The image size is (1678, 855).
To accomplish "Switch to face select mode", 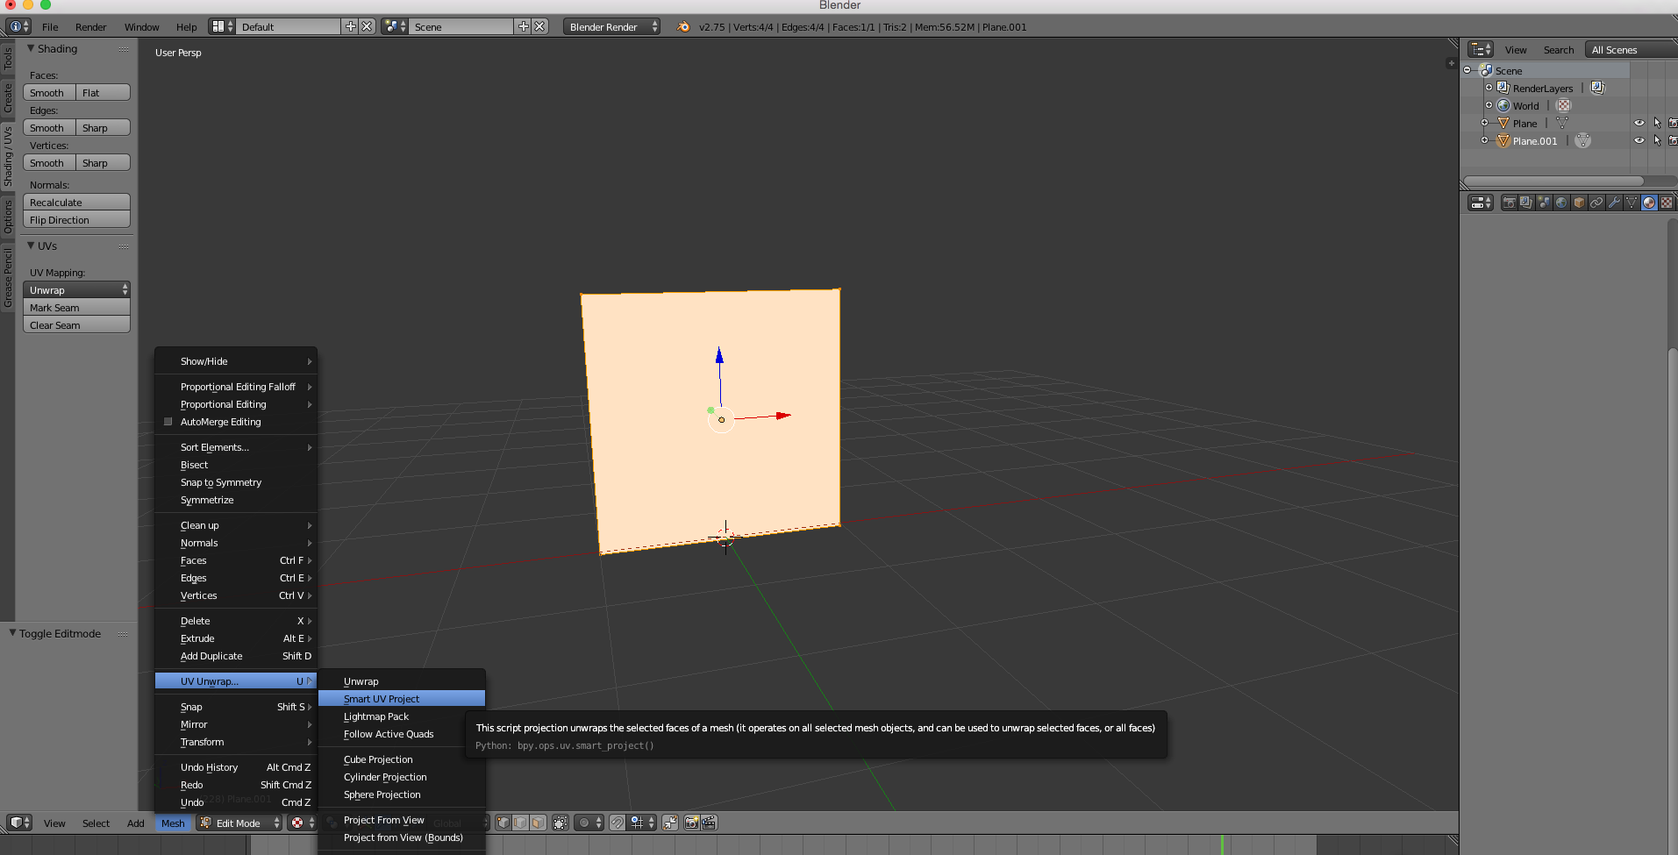I will pos(538,823).
